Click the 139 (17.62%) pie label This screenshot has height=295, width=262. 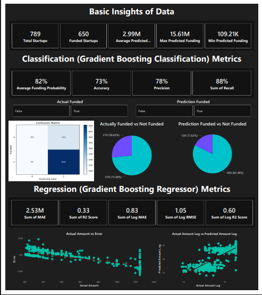(189, 136)
